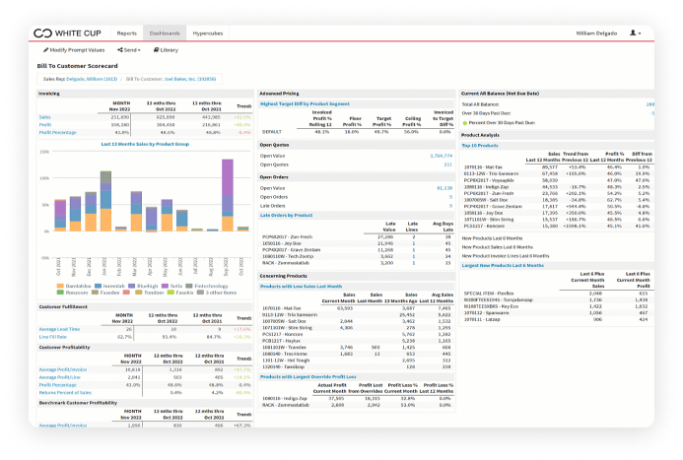Open the Hypercubes tab
The width and height of the screenshot is (683, 460).
207,33
